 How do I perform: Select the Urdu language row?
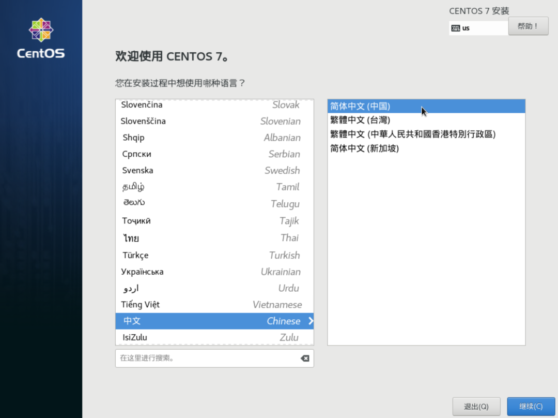214,288
